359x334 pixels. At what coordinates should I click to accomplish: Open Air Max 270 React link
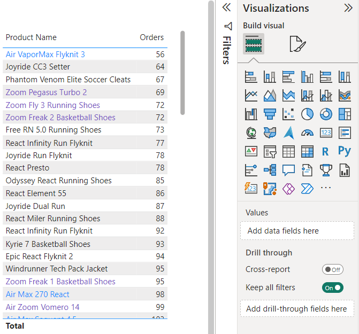point(37,294)
